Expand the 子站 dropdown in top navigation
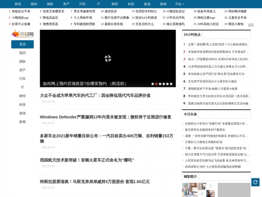The height and width of the screenshot is (197, 262). pos(179,4)
